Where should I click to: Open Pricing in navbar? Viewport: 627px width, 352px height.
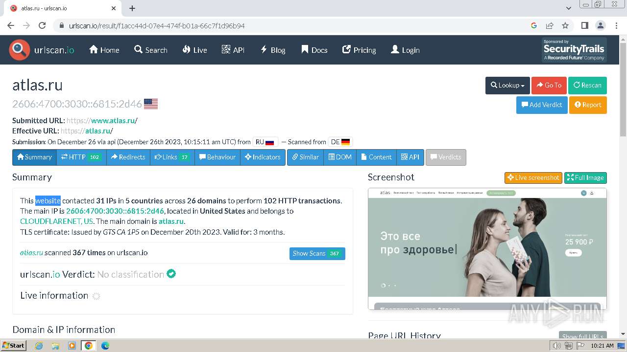tap(359, 50)
